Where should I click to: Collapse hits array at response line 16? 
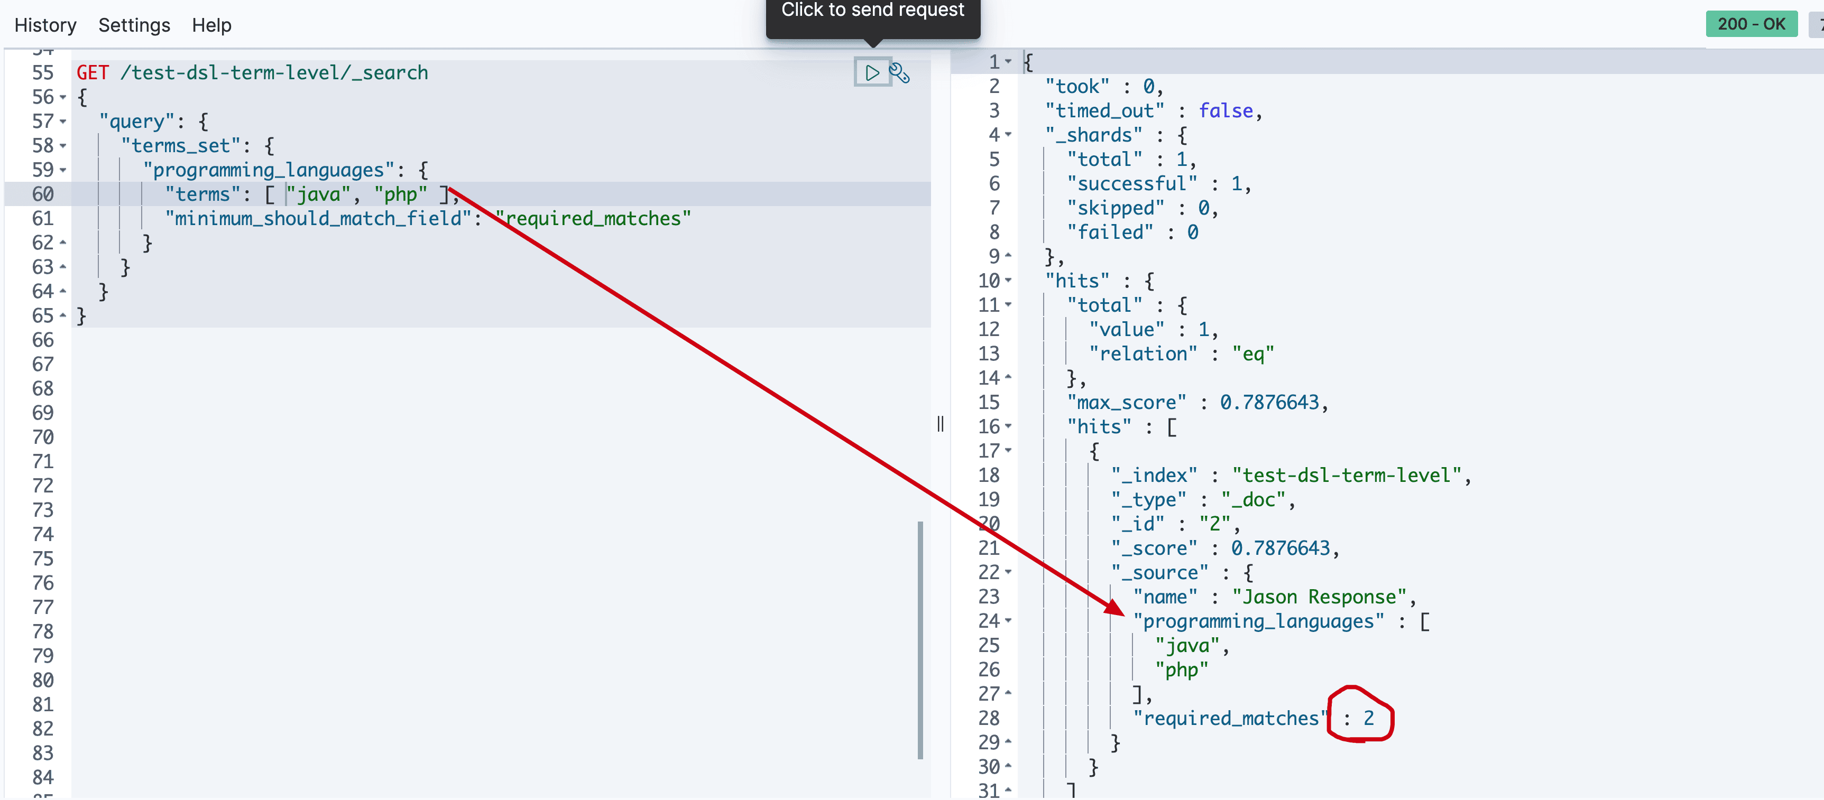point(1008,426)
